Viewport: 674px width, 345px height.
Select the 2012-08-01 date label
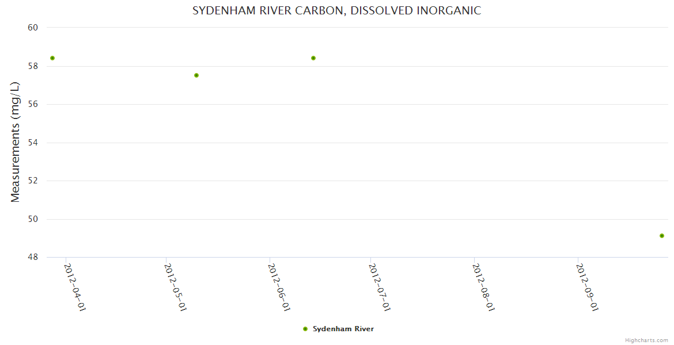[484, 287]
